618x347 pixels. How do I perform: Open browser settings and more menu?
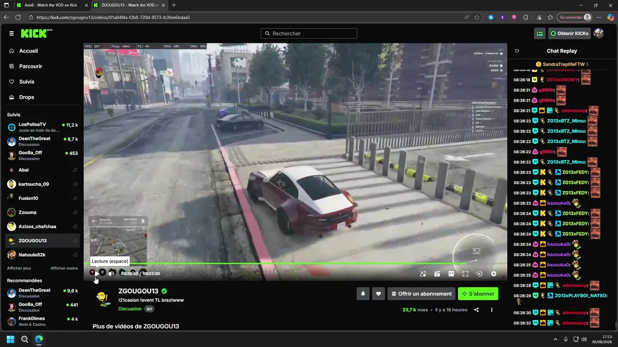599,17
